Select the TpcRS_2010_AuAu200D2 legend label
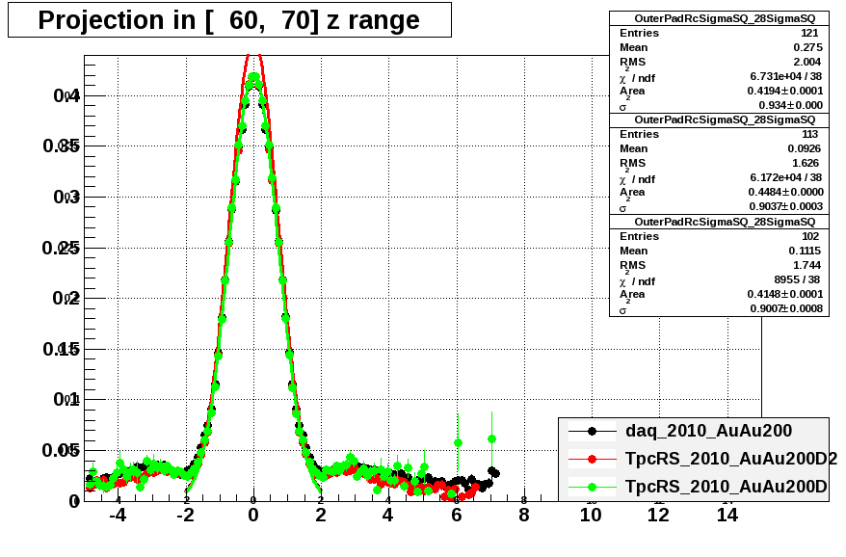Screen dimensions: 846x557 pos(731,459)
